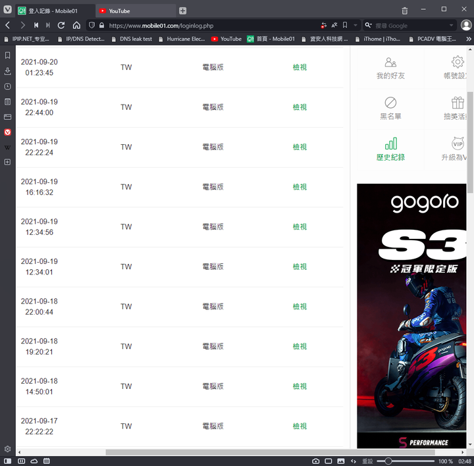
Task: Toggle tab tiling in status bar
Action: point(21,461)
